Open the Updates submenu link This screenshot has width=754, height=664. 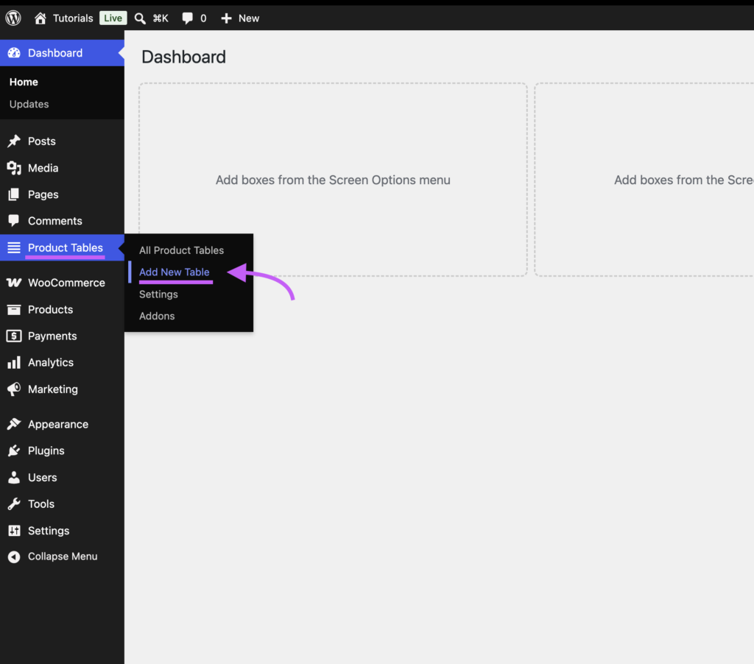pos(29,105)
